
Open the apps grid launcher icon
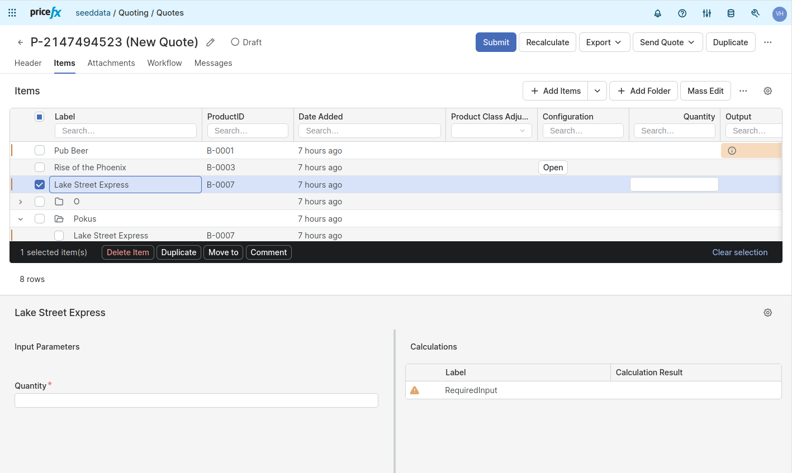coord(12,13)
